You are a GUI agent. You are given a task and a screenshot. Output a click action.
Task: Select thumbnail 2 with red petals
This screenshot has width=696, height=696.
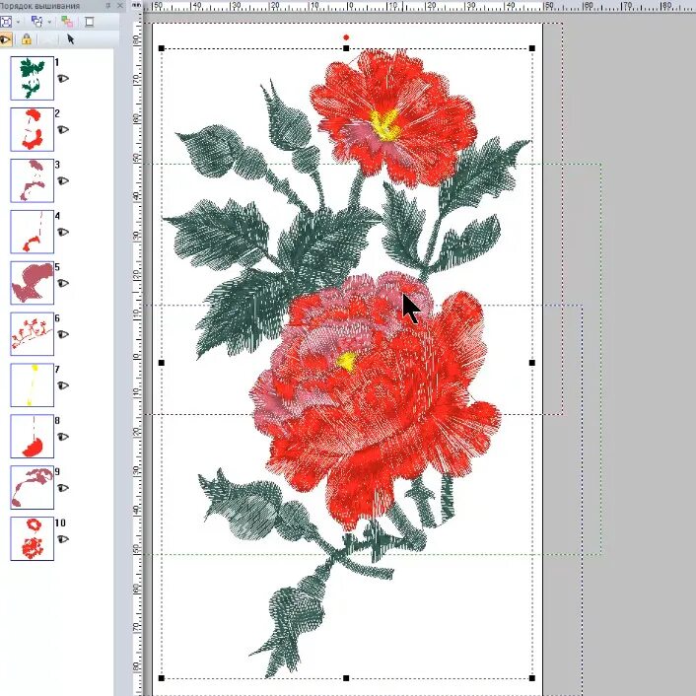click(x=32, y=129)
